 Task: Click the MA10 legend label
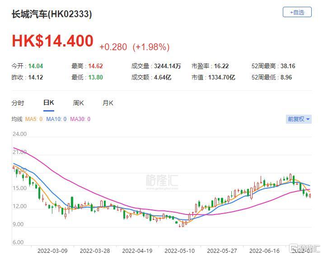pos(56,119)
